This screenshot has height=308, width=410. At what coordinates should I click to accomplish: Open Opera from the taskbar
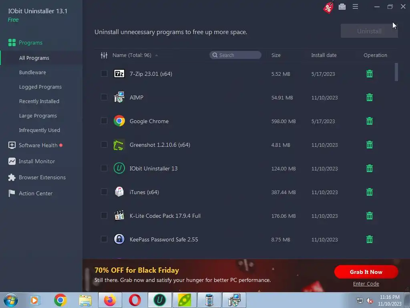135,300
